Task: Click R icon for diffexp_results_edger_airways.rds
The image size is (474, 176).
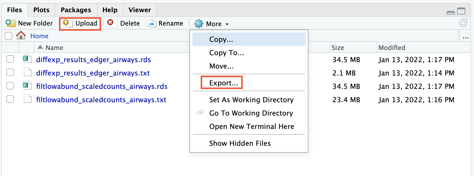Action: [x=27, y=59]
